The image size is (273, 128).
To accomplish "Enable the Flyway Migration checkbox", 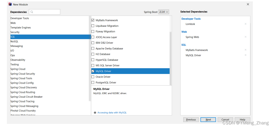I will click(x=93, y=31).
